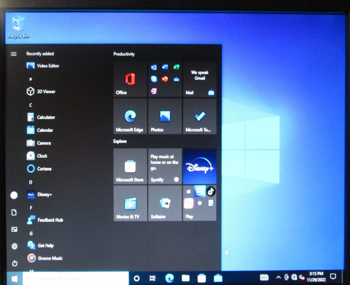Click the Power button in Start
This screenshot has width=350, height=285.
coord(14,263)
